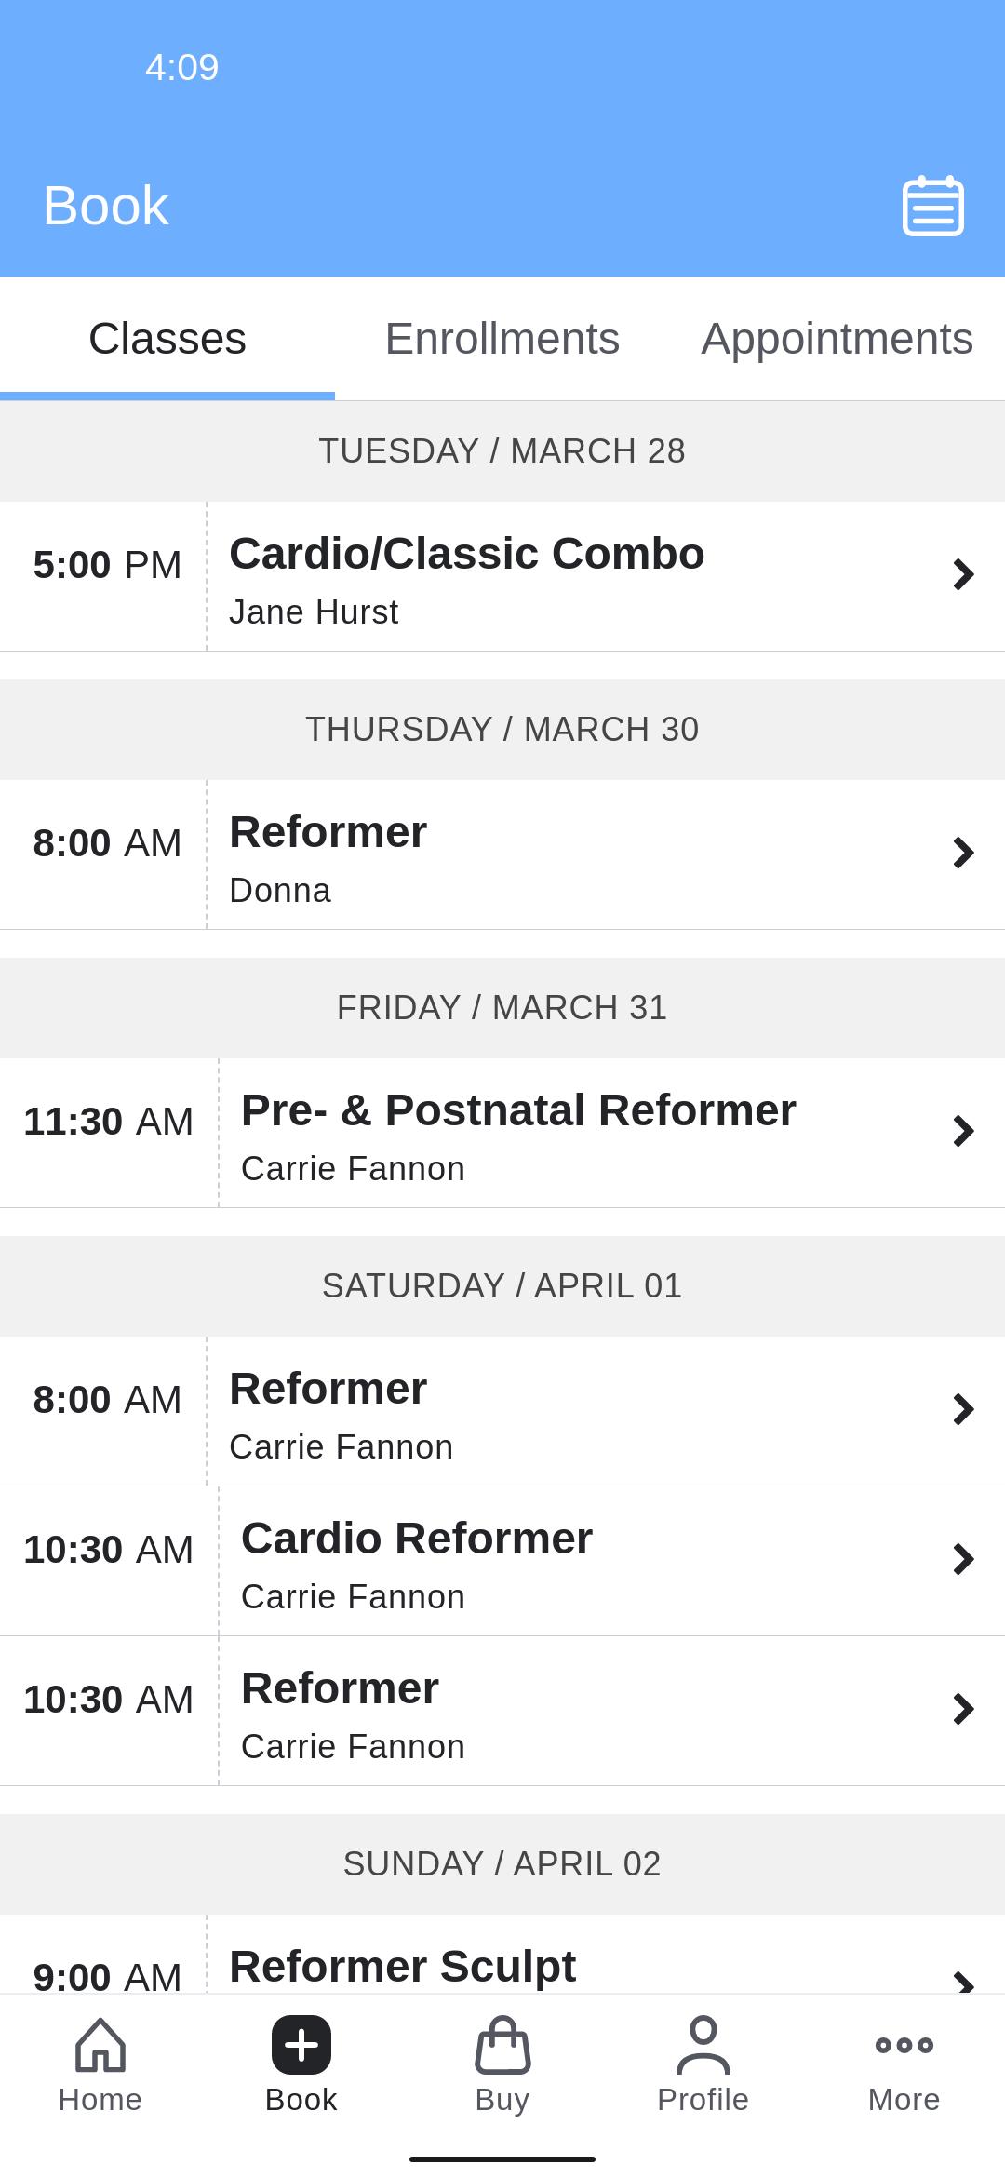Switch to the Appointments tab
The width and height of the screenshot is (1005, 2178).
click(837, 339)
